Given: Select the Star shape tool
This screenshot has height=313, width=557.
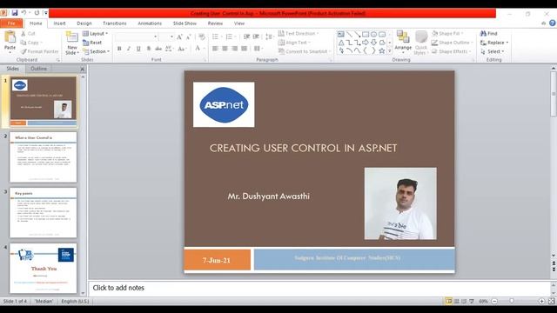Looking at the screenshot, I should tap(382, 51).
